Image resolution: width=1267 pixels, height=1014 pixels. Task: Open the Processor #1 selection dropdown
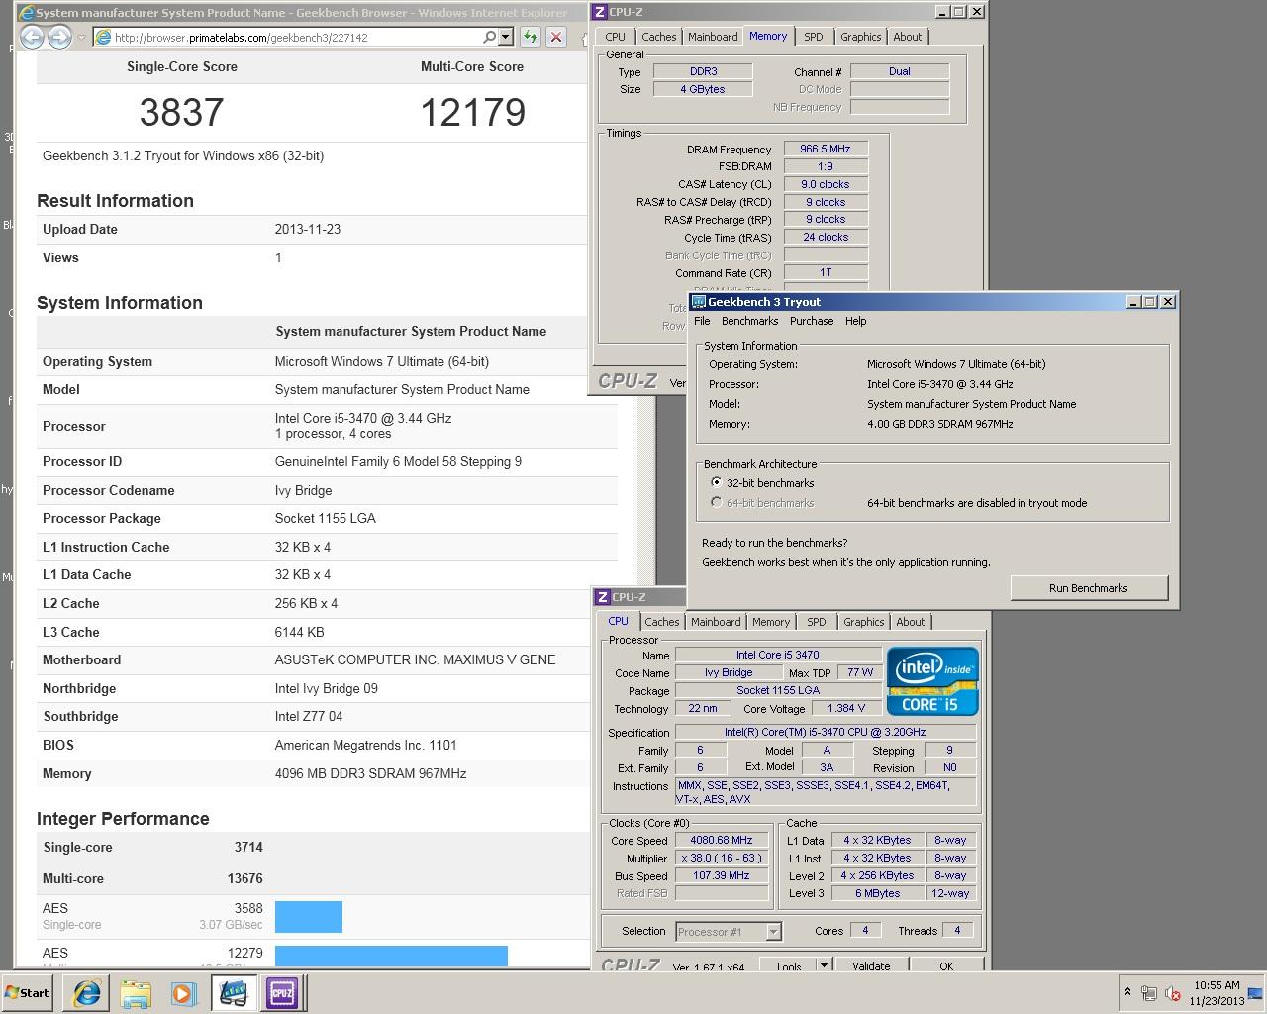729,932
